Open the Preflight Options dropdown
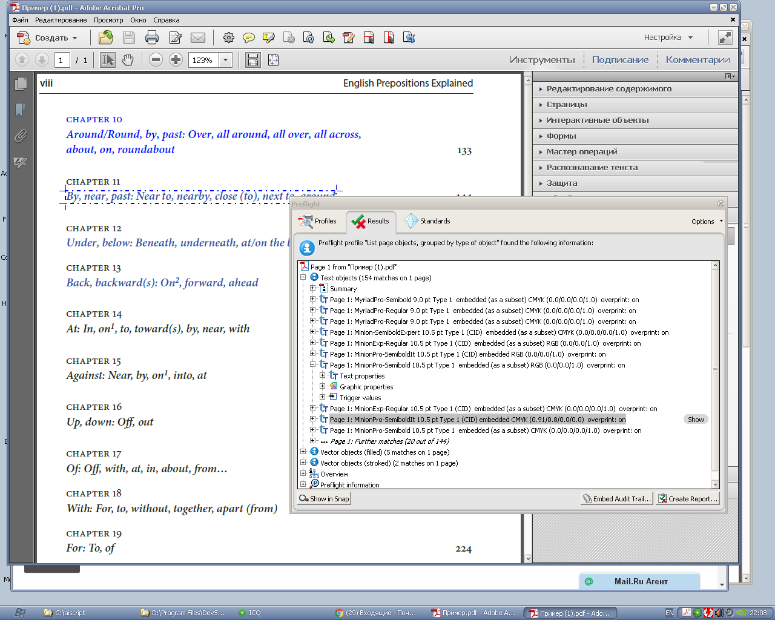This screenshot has height=620, width=775. point(707,222)
